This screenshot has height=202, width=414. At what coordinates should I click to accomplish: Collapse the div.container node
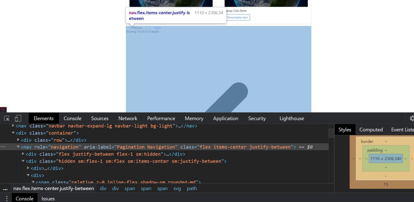(13, 133)
